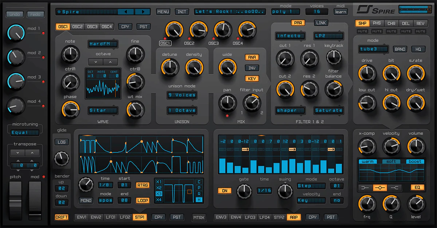Enable the LOG glide curve button
The image size is (437, 228).
click(x=62, y=142)
